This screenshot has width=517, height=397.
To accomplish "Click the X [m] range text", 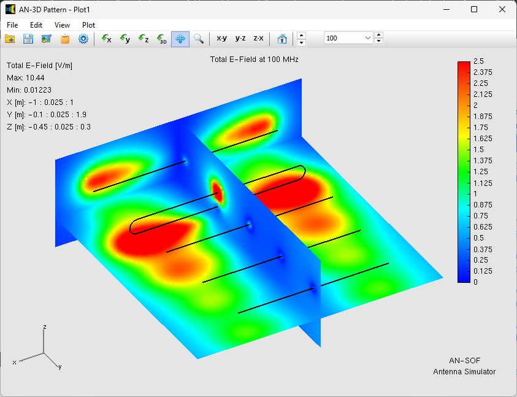I will [x=40, y=102].
